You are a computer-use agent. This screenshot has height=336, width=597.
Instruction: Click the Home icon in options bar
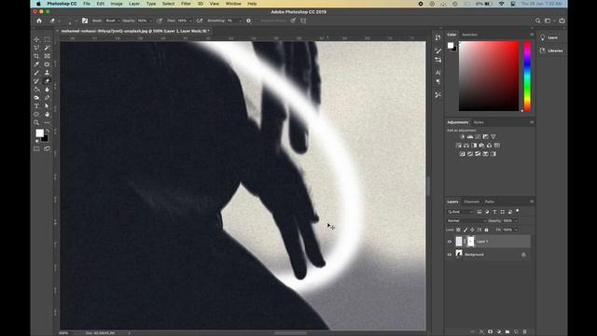pyautogui.click(x=39, y=21)
